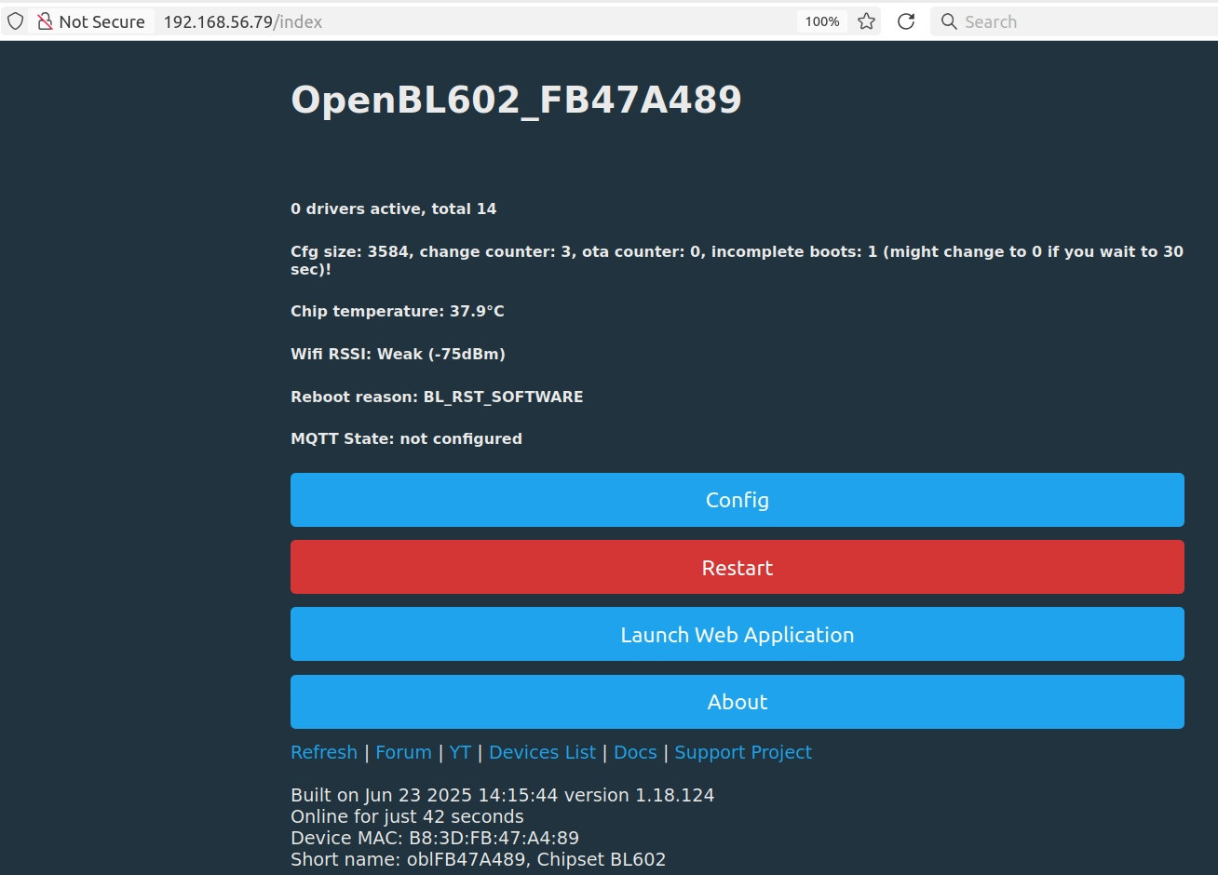This screenshot has height=875, width=1218.
Task: Open the Devices List
Action: (542, 752)
